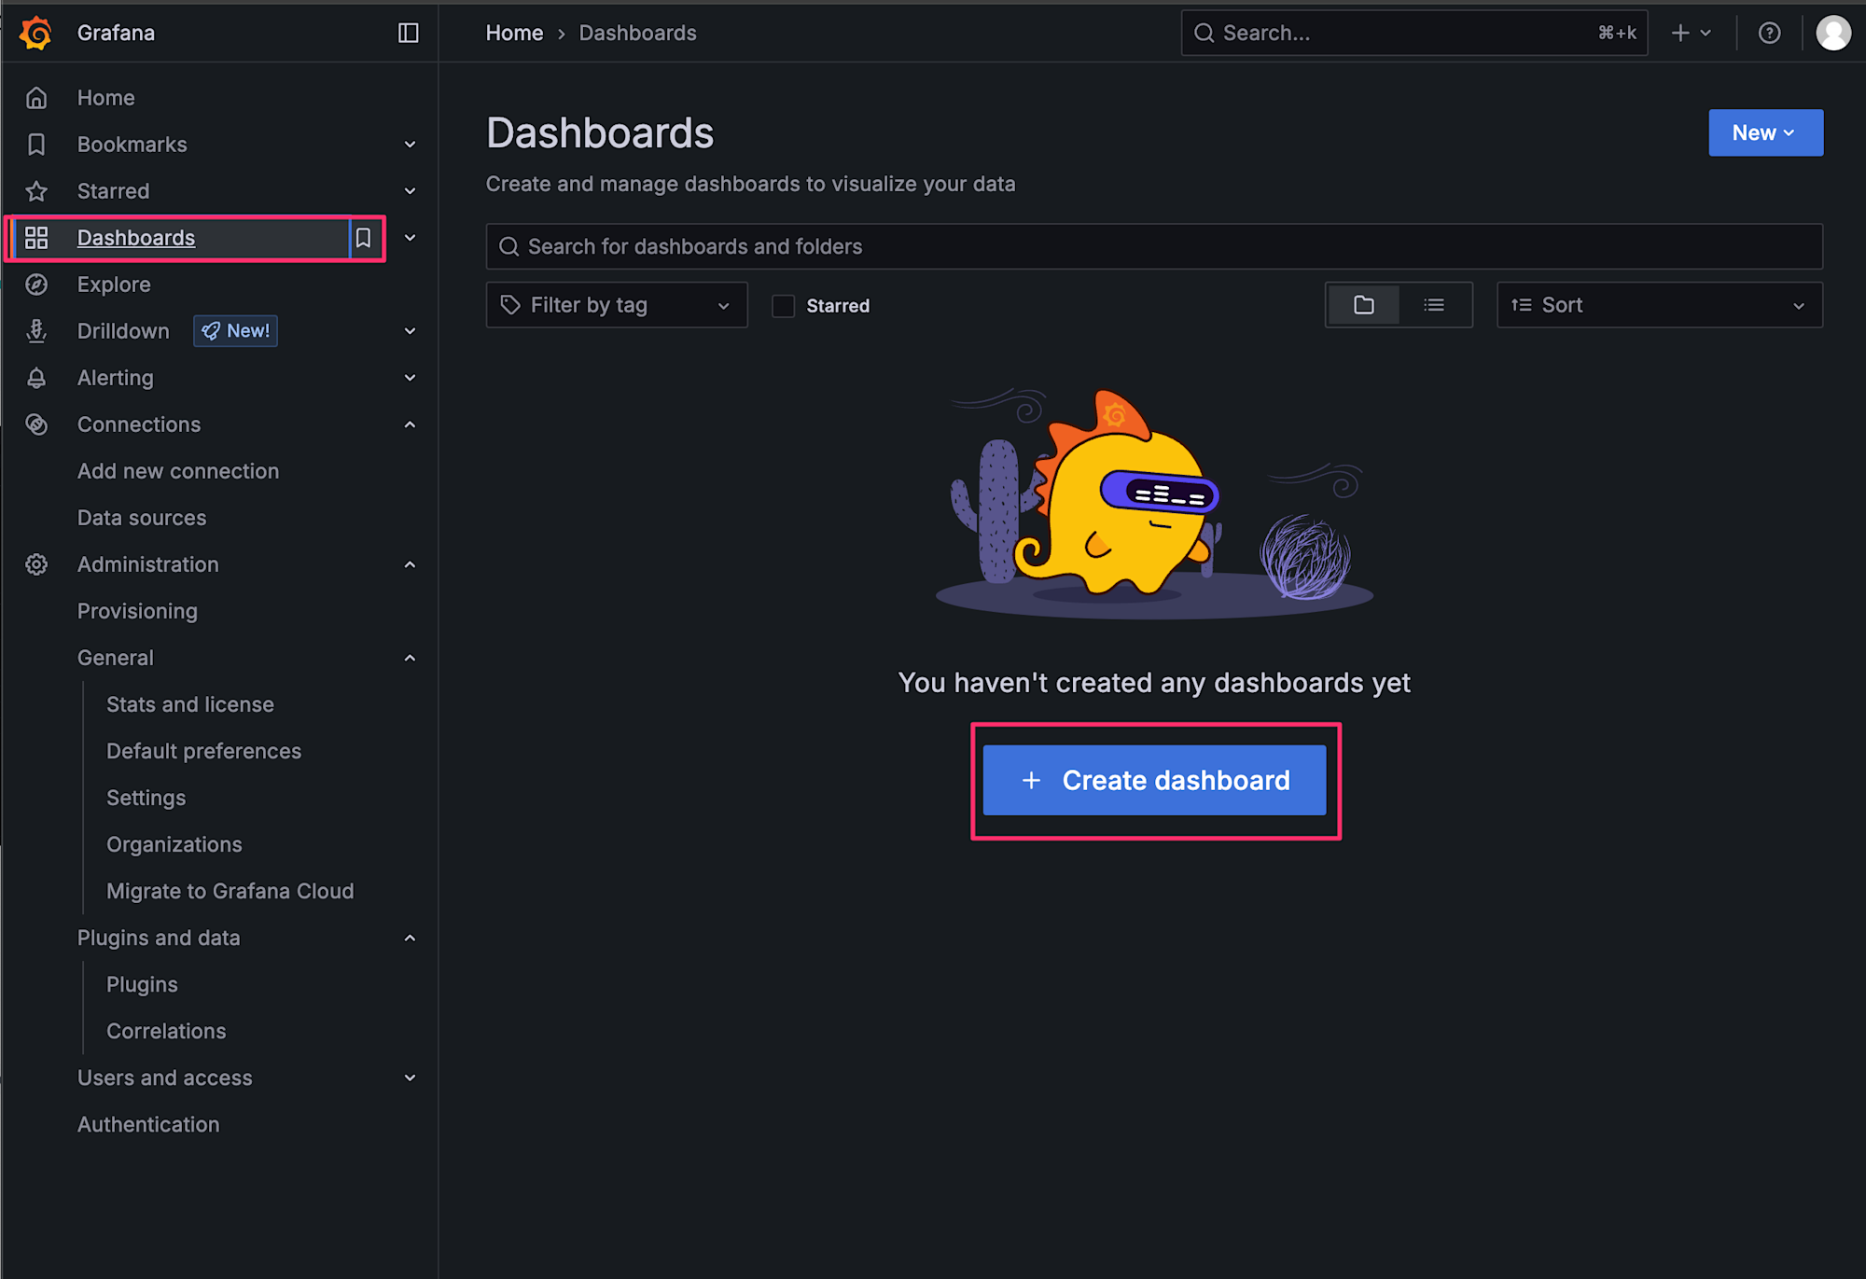
Task: Open Stats and license
Action: (x=190, y=704)
